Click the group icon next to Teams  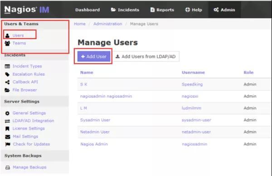[7, 43]
